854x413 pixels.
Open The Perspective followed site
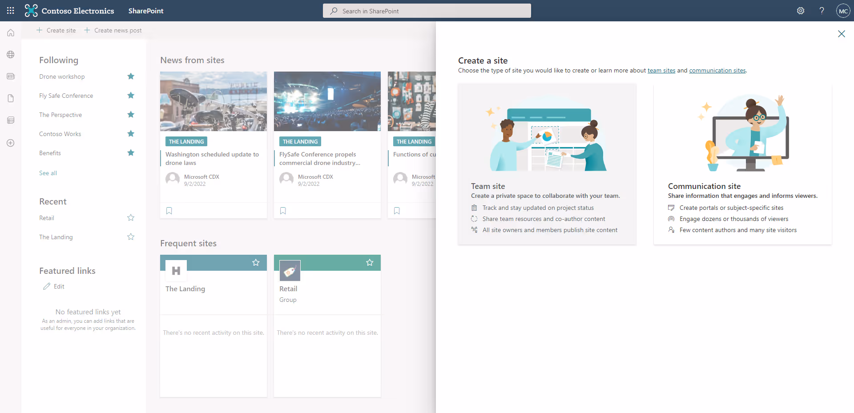60,115
